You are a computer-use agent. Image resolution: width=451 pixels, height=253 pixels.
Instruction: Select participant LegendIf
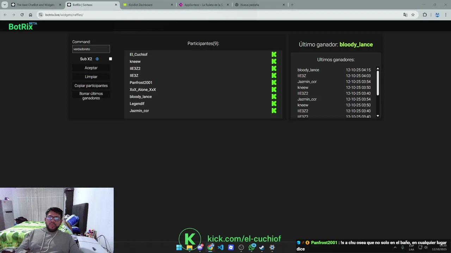tap(137, 104)
